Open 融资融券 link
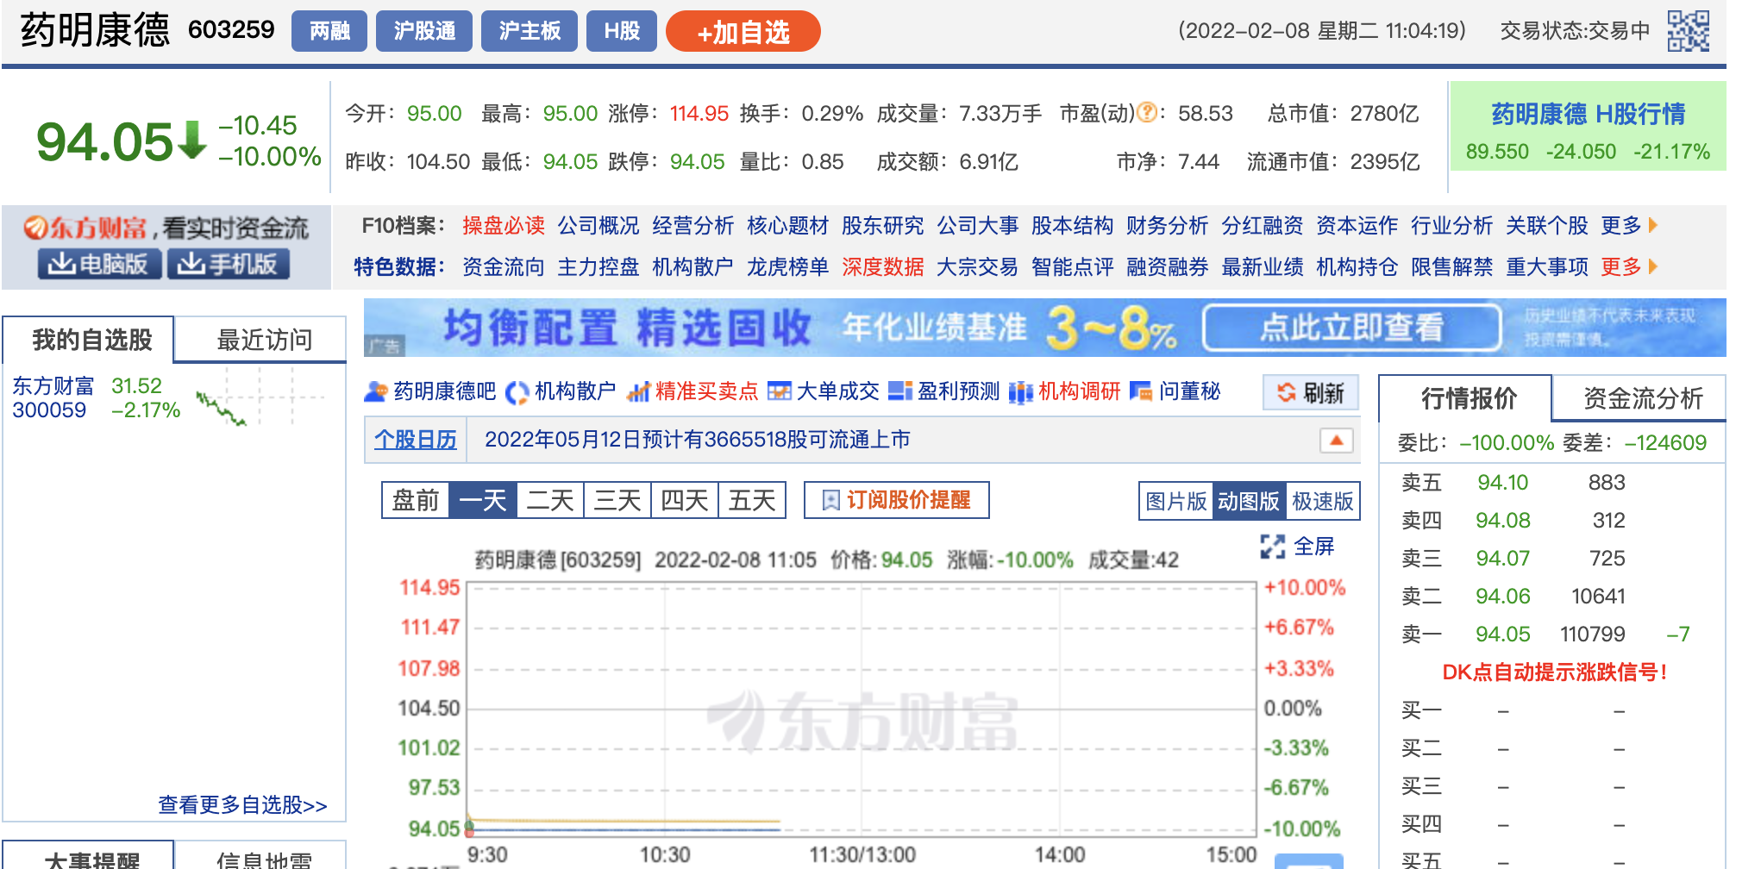This screenshot has width=1761, height=869. click(1168, 267)
